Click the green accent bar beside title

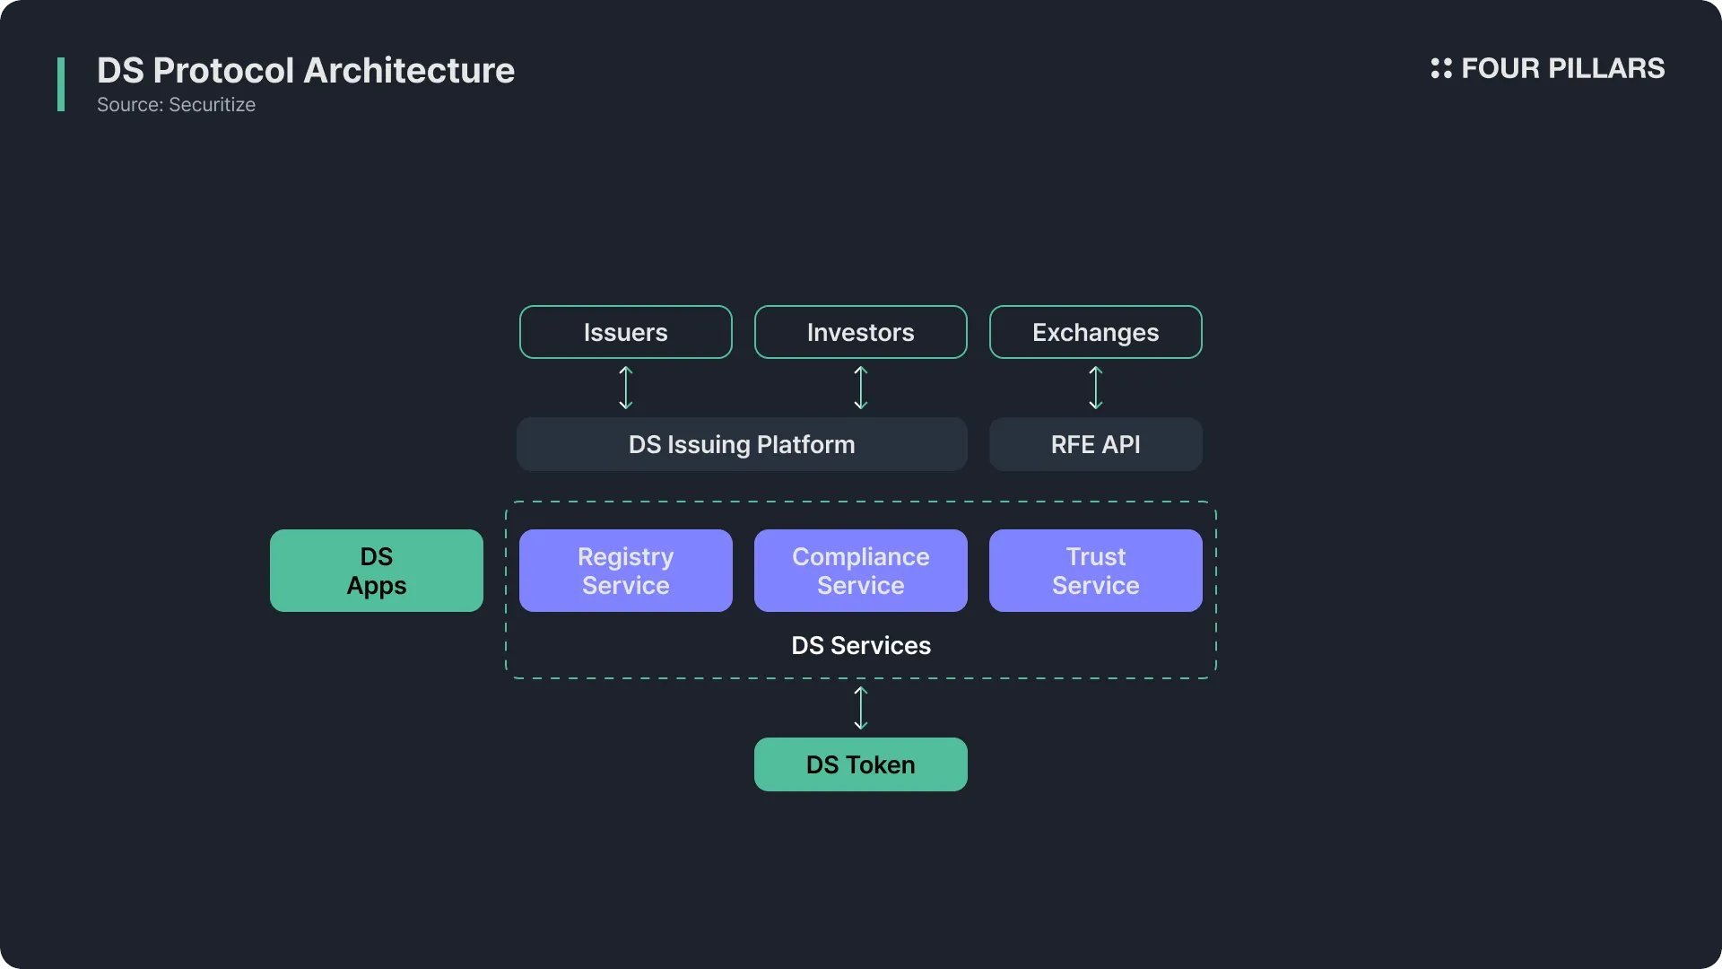[x=61, y=84]
